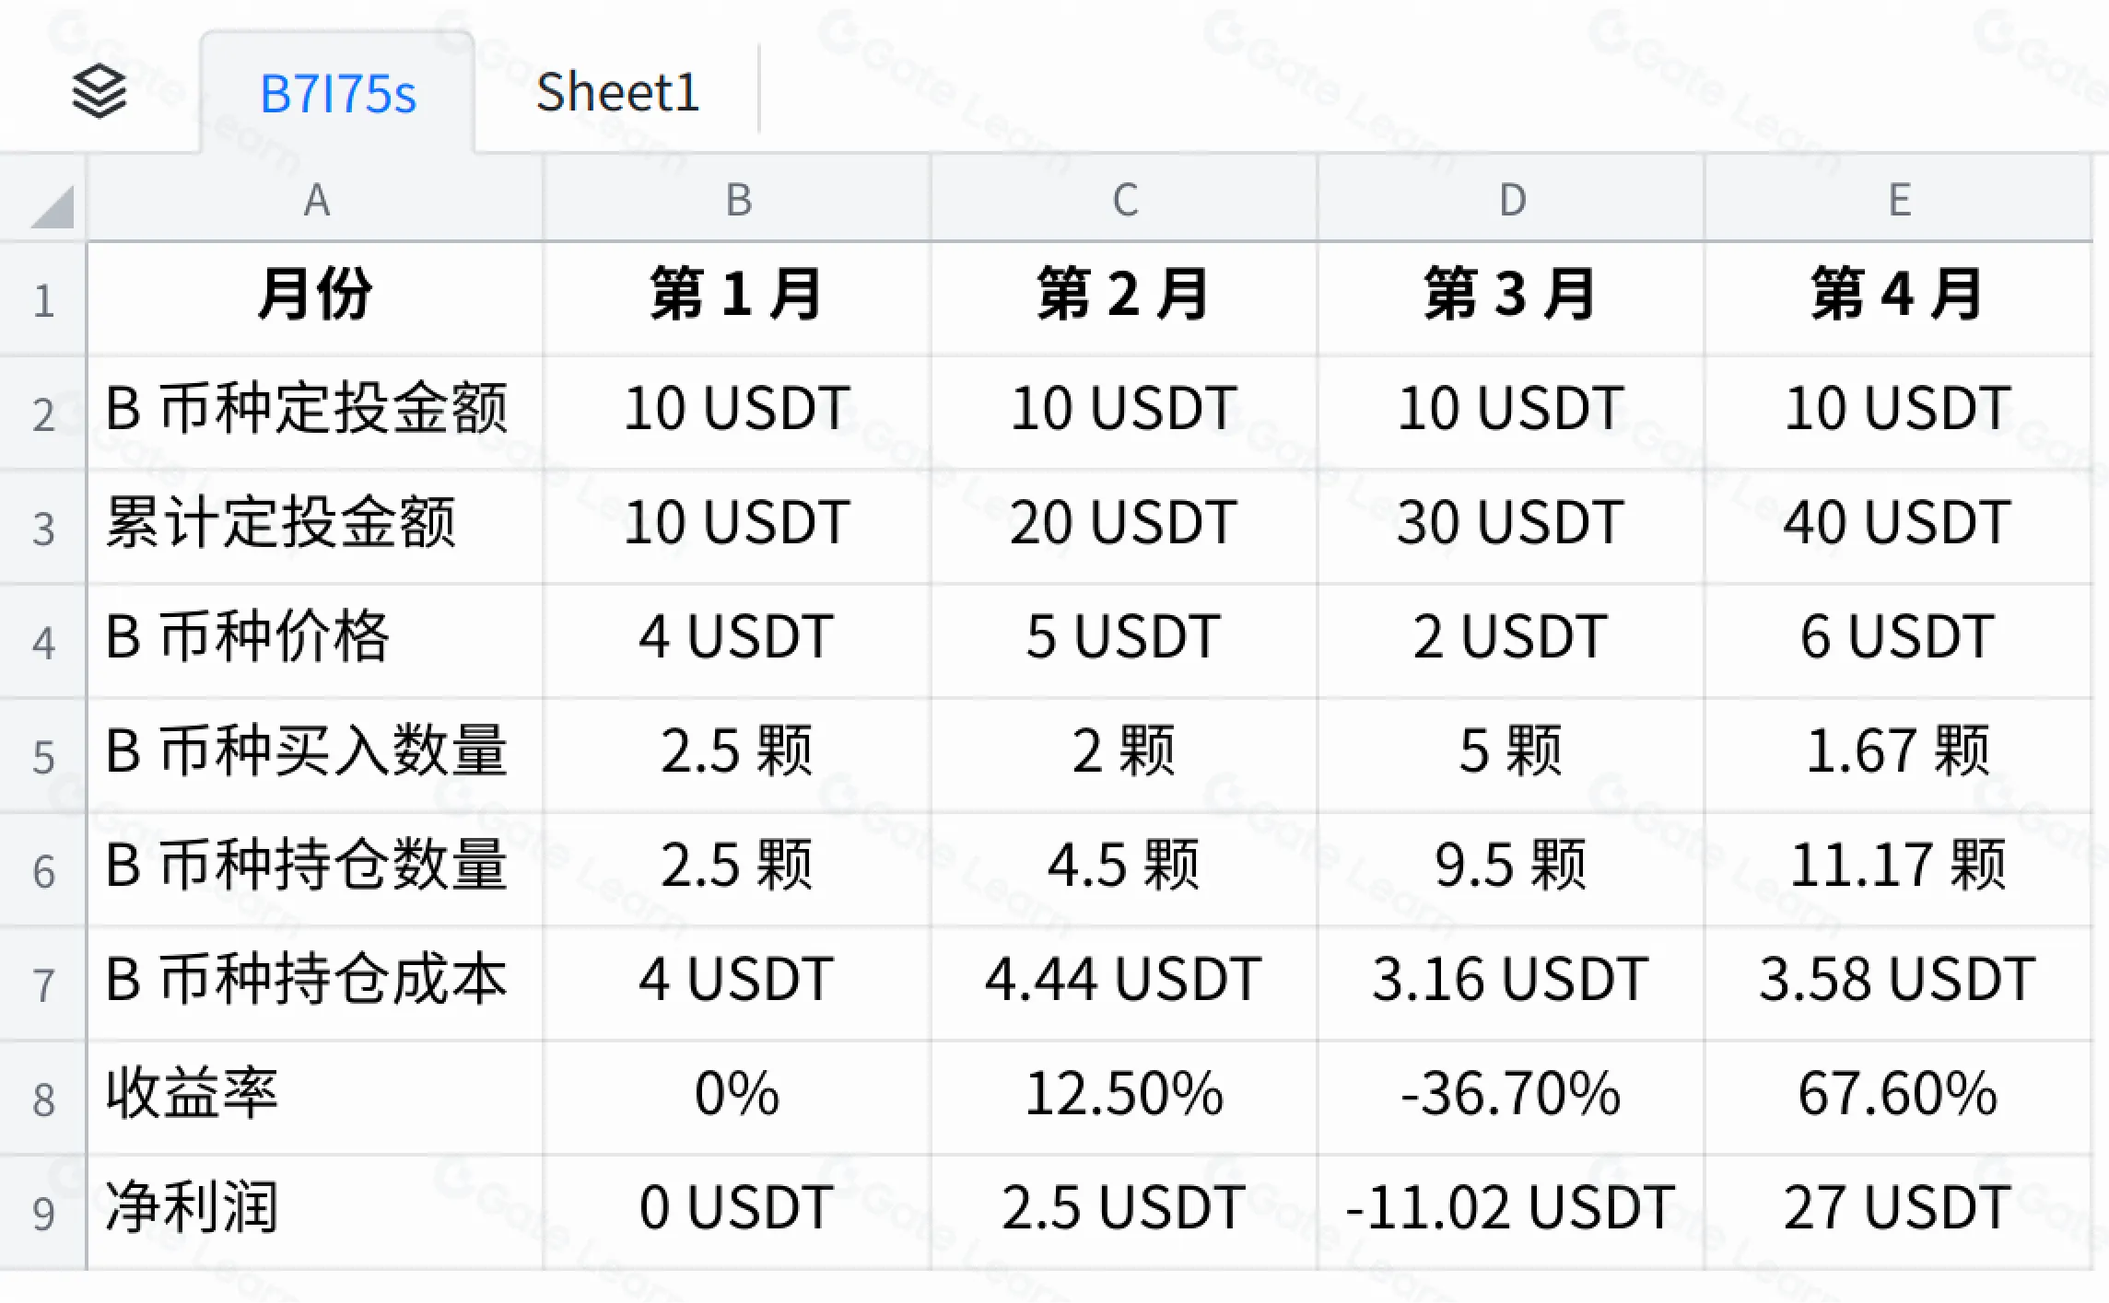Select the 收益率 label cell
The height and width of the screenshot is (1303, 2109).
tap(316, 1094)
